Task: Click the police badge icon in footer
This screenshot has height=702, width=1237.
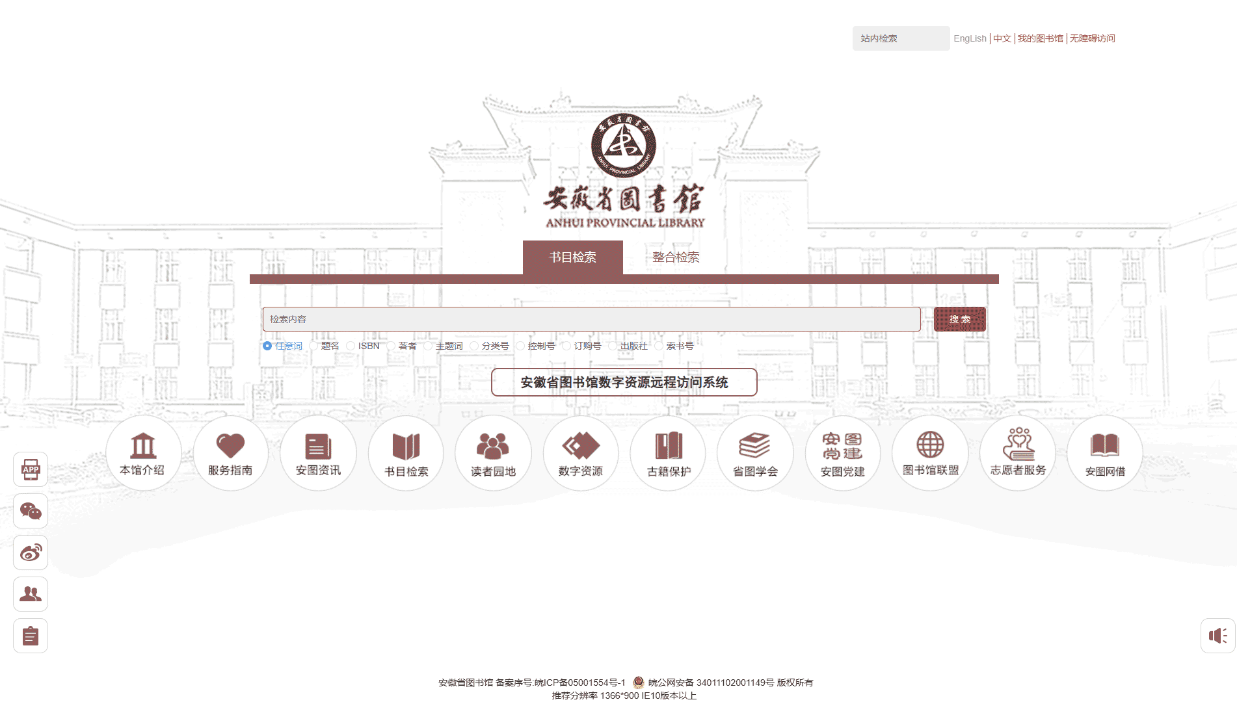Action: tap(639, 682)
